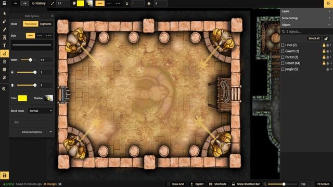Choose solid line style in top toolbar
Image resolution: width=333 pixels, height=187 pixels.
100,4
